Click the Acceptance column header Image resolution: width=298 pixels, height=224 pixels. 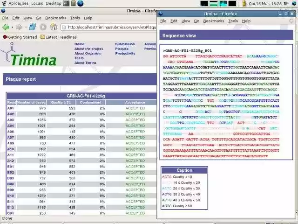tap(135, 103)
